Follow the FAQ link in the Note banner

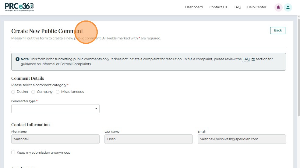click(x=246, y=59)
